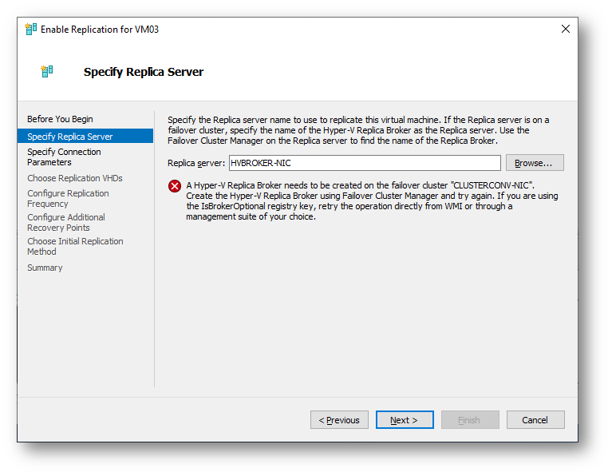Open Configure Replication Frequency step
Viewport: 612px width, 476px height.
[x=68, y=199]
